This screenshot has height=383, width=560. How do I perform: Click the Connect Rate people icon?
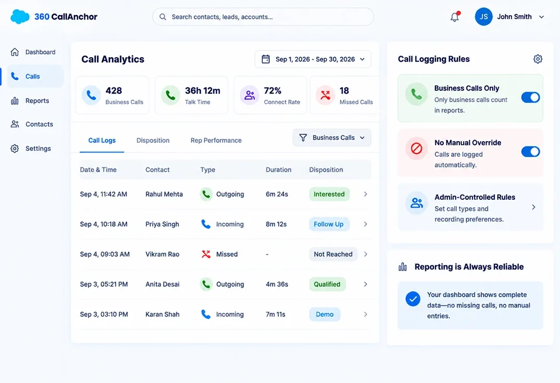249,95
